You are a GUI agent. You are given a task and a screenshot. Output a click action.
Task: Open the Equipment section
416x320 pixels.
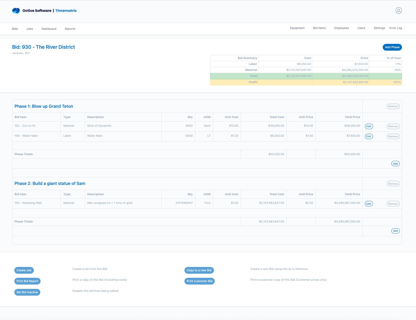(297, 28)
